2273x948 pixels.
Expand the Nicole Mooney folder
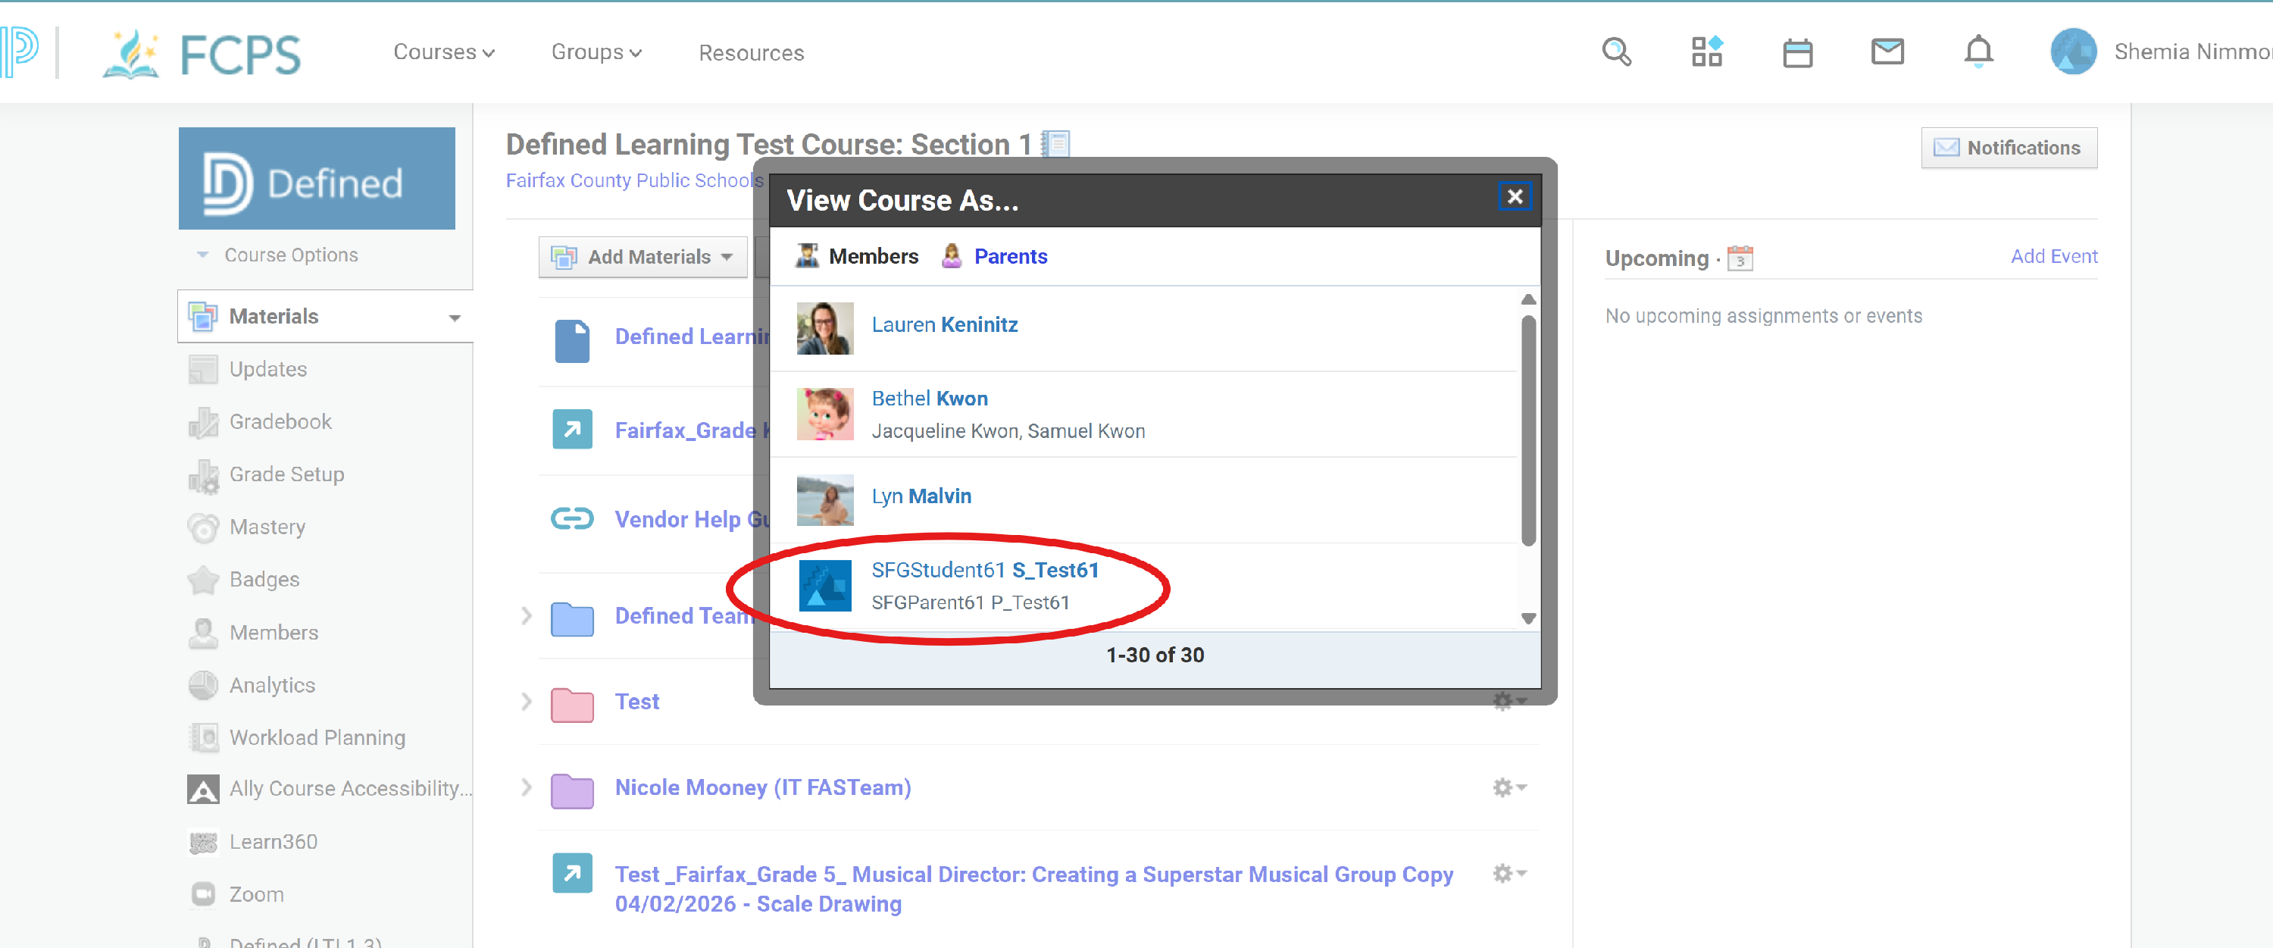tap(526, 787)
